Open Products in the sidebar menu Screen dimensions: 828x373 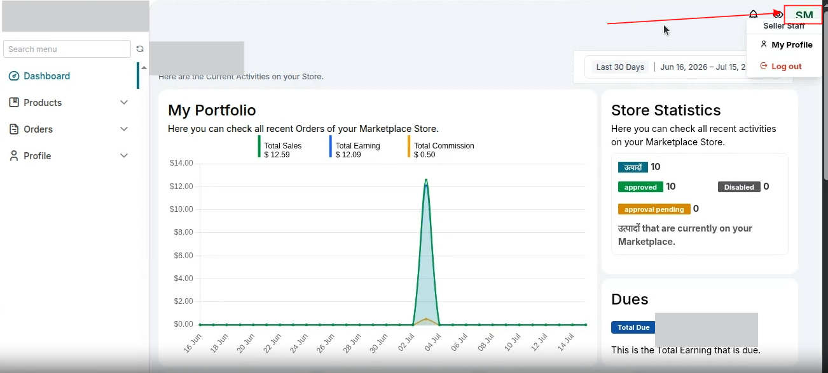tap(43, 103)
